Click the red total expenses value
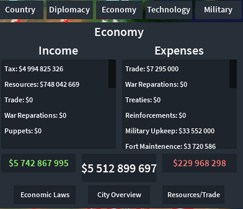Screen dimensions: 243x209 [x=200, y=163]
